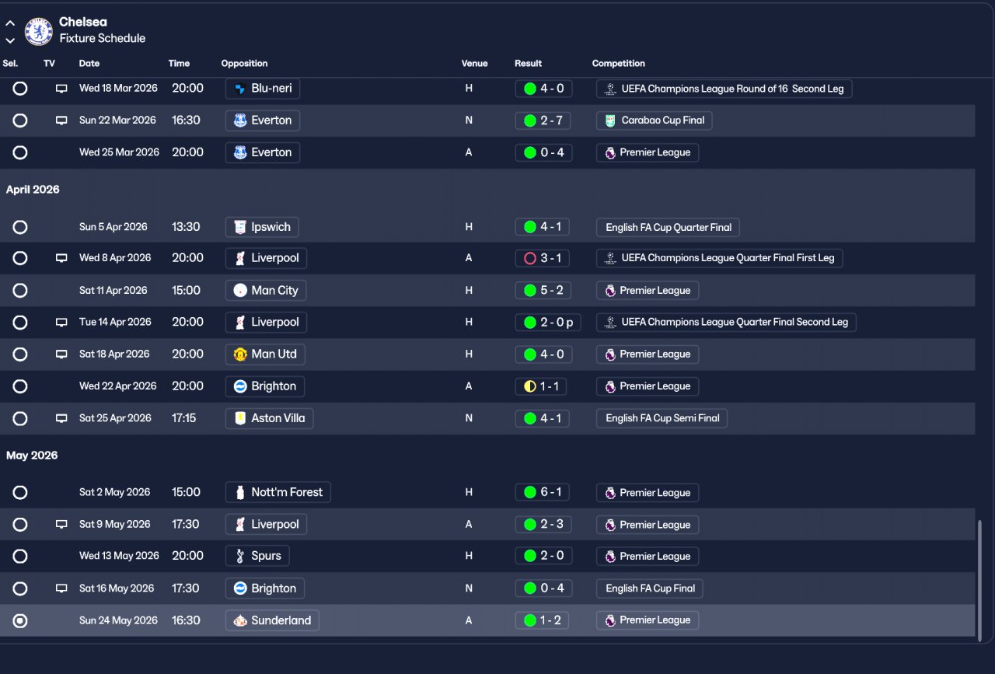
Task: Click the Carabao Cup trophy logo icon
Action: 610,120
